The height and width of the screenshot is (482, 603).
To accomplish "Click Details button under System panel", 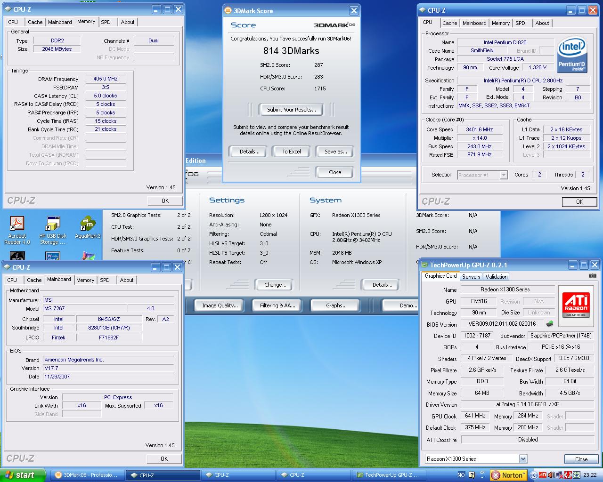I will click(382, 285).
